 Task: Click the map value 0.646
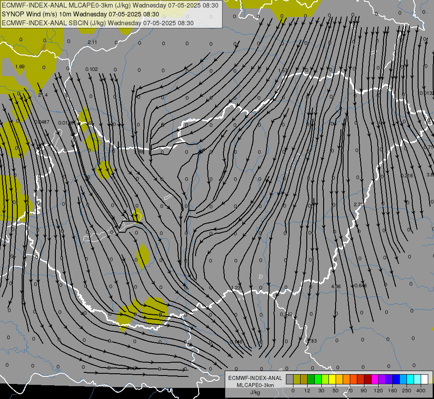361,286
